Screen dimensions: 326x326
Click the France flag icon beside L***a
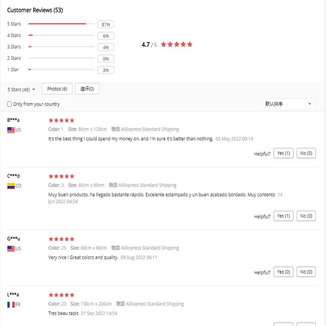click(x=11, y=304)
